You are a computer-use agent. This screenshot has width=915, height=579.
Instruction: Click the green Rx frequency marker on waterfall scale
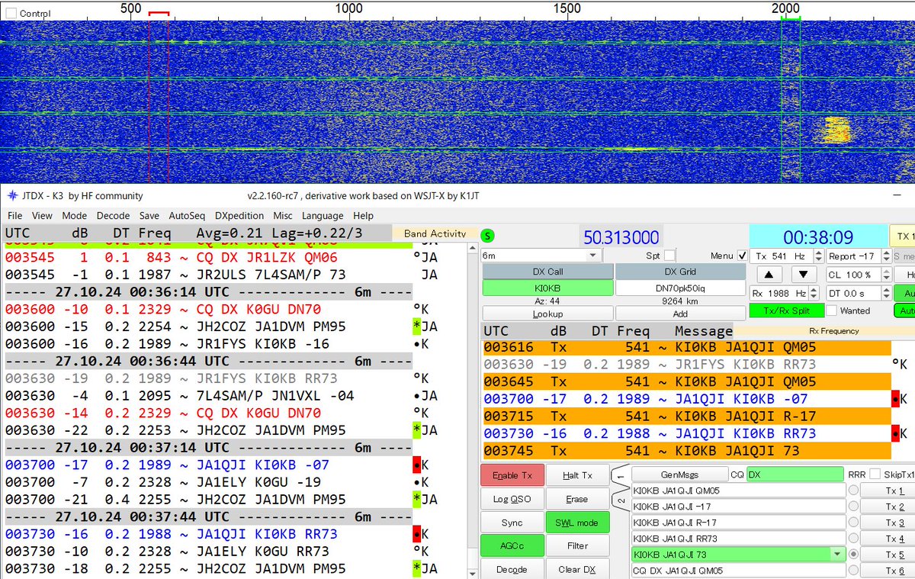tap(791, 18)
